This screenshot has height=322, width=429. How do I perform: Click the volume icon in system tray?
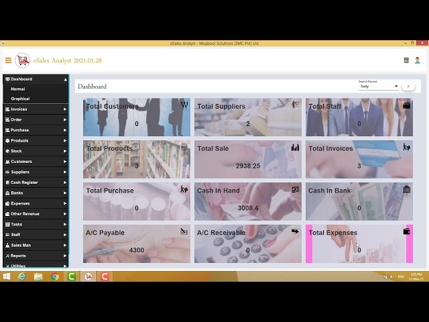point(391,276)
